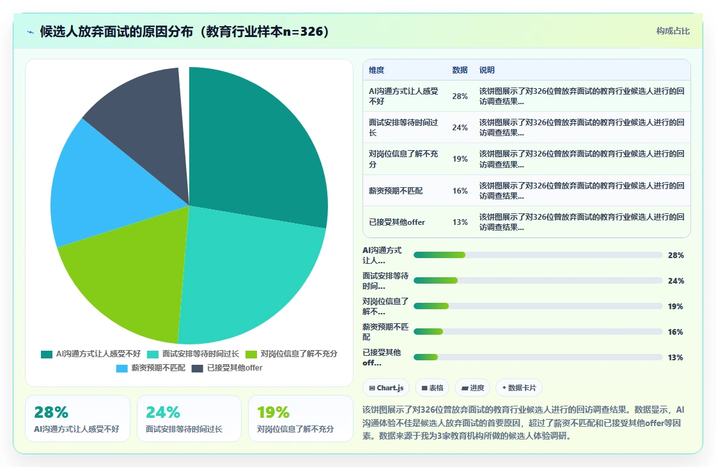Click progress label 薪资预期不匹配

[x=385, y=332]
